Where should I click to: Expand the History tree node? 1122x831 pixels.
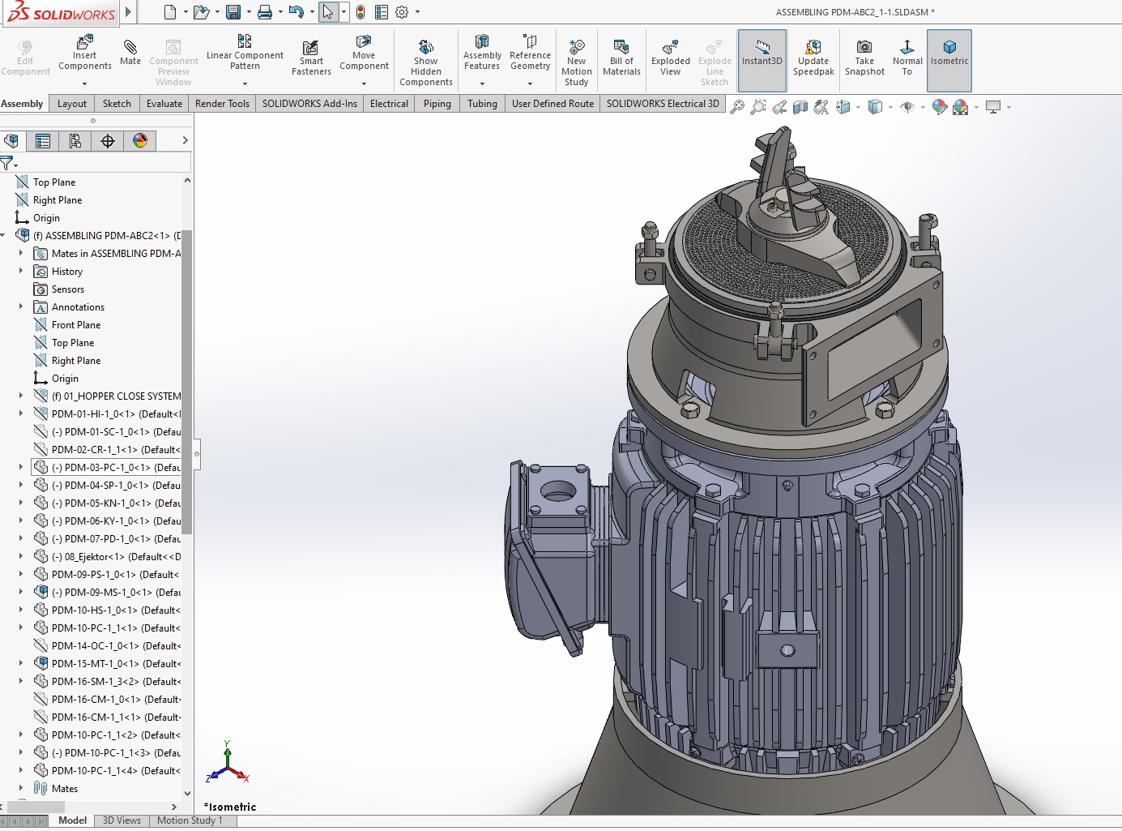[x=21, y=272]
